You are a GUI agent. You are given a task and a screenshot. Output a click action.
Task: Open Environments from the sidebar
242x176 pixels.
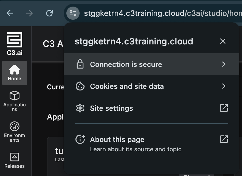point(15,132)
